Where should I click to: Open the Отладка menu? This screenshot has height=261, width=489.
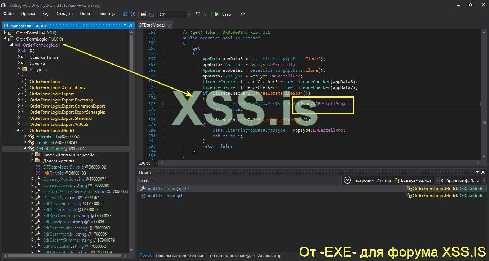(64, 14)
